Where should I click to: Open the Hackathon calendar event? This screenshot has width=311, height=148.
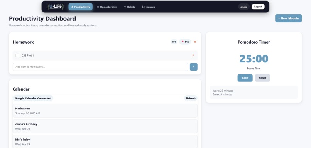[x=105, y=111]
